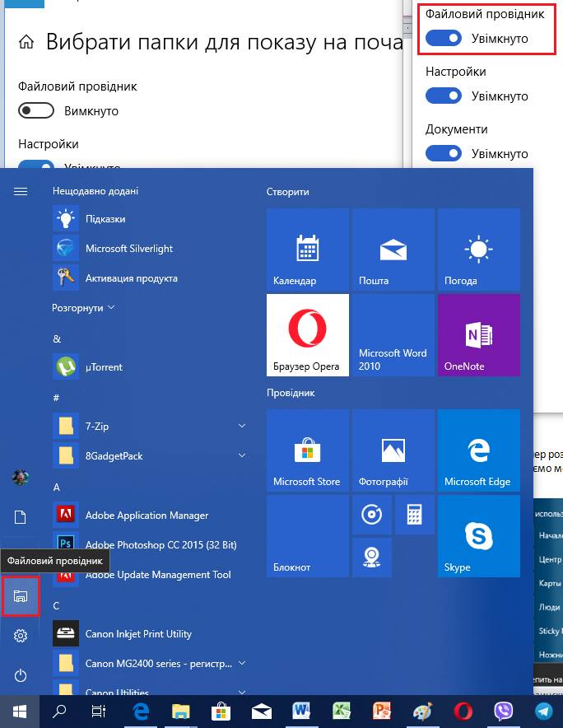The width and height of the screenshot is (563, 728).
Task: Open Mail from the taskbar
Action: click(x=261, y=712)
